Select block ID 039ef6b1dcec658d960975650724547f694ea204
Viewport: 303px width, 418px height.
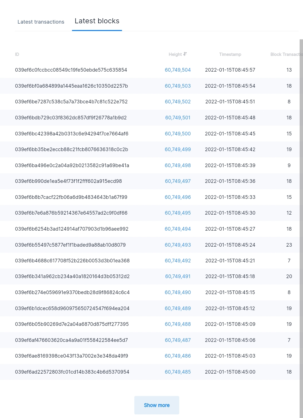(72, 308)
